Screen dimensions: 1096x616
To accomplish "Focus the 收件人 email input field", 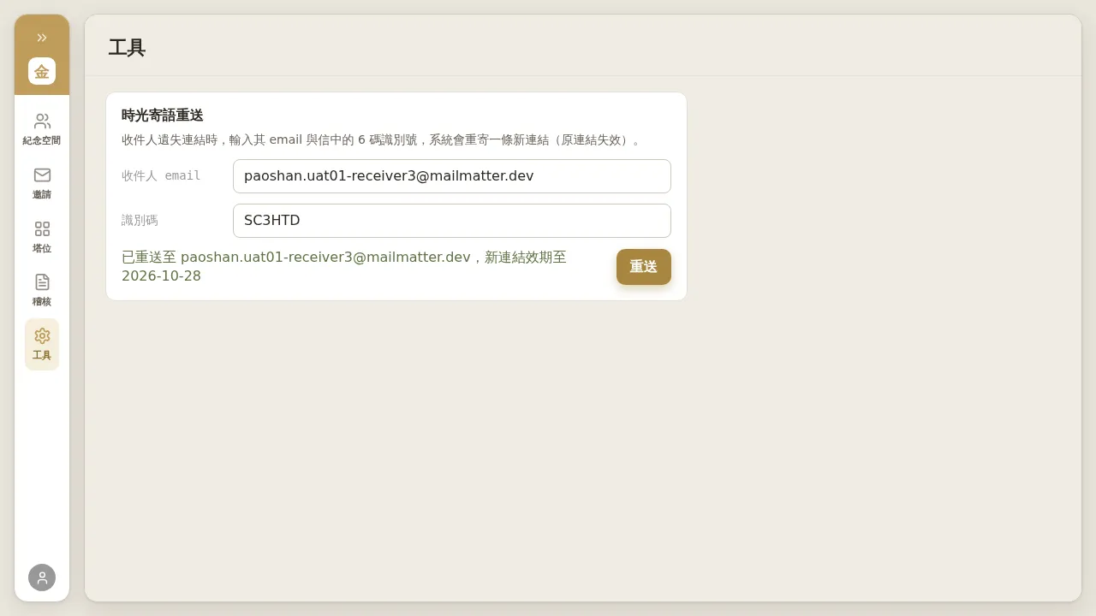I will point(452,176).
